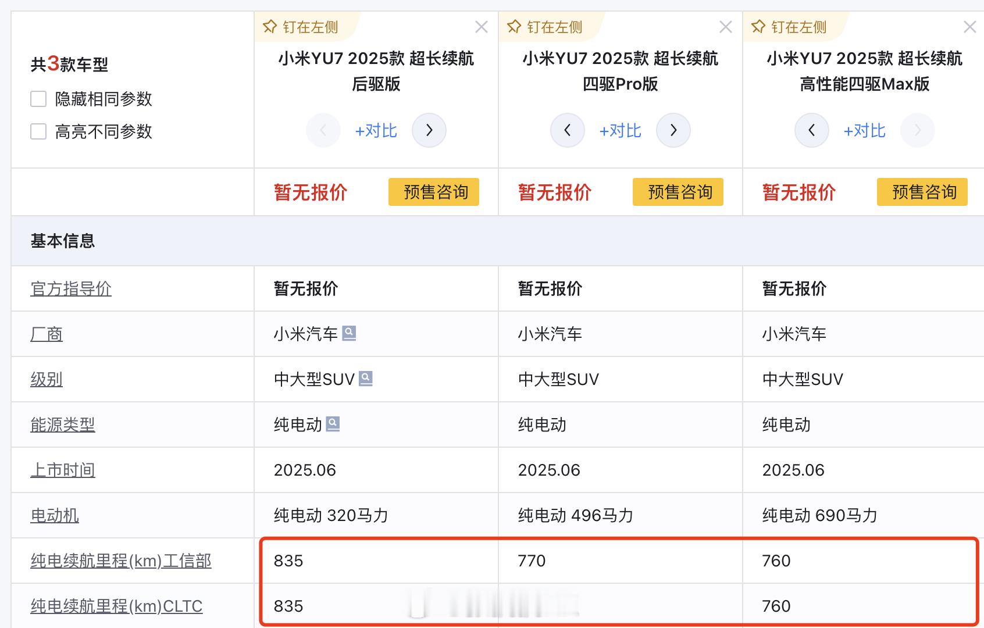Click red 暂无报价 price under 后驱版
Image resolution: width=984 pixels, height=628 pixels.
[x=311, y=192]
